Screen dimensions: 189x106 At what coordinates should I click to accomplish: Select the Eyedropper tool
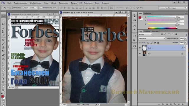[x=3, y=35]
